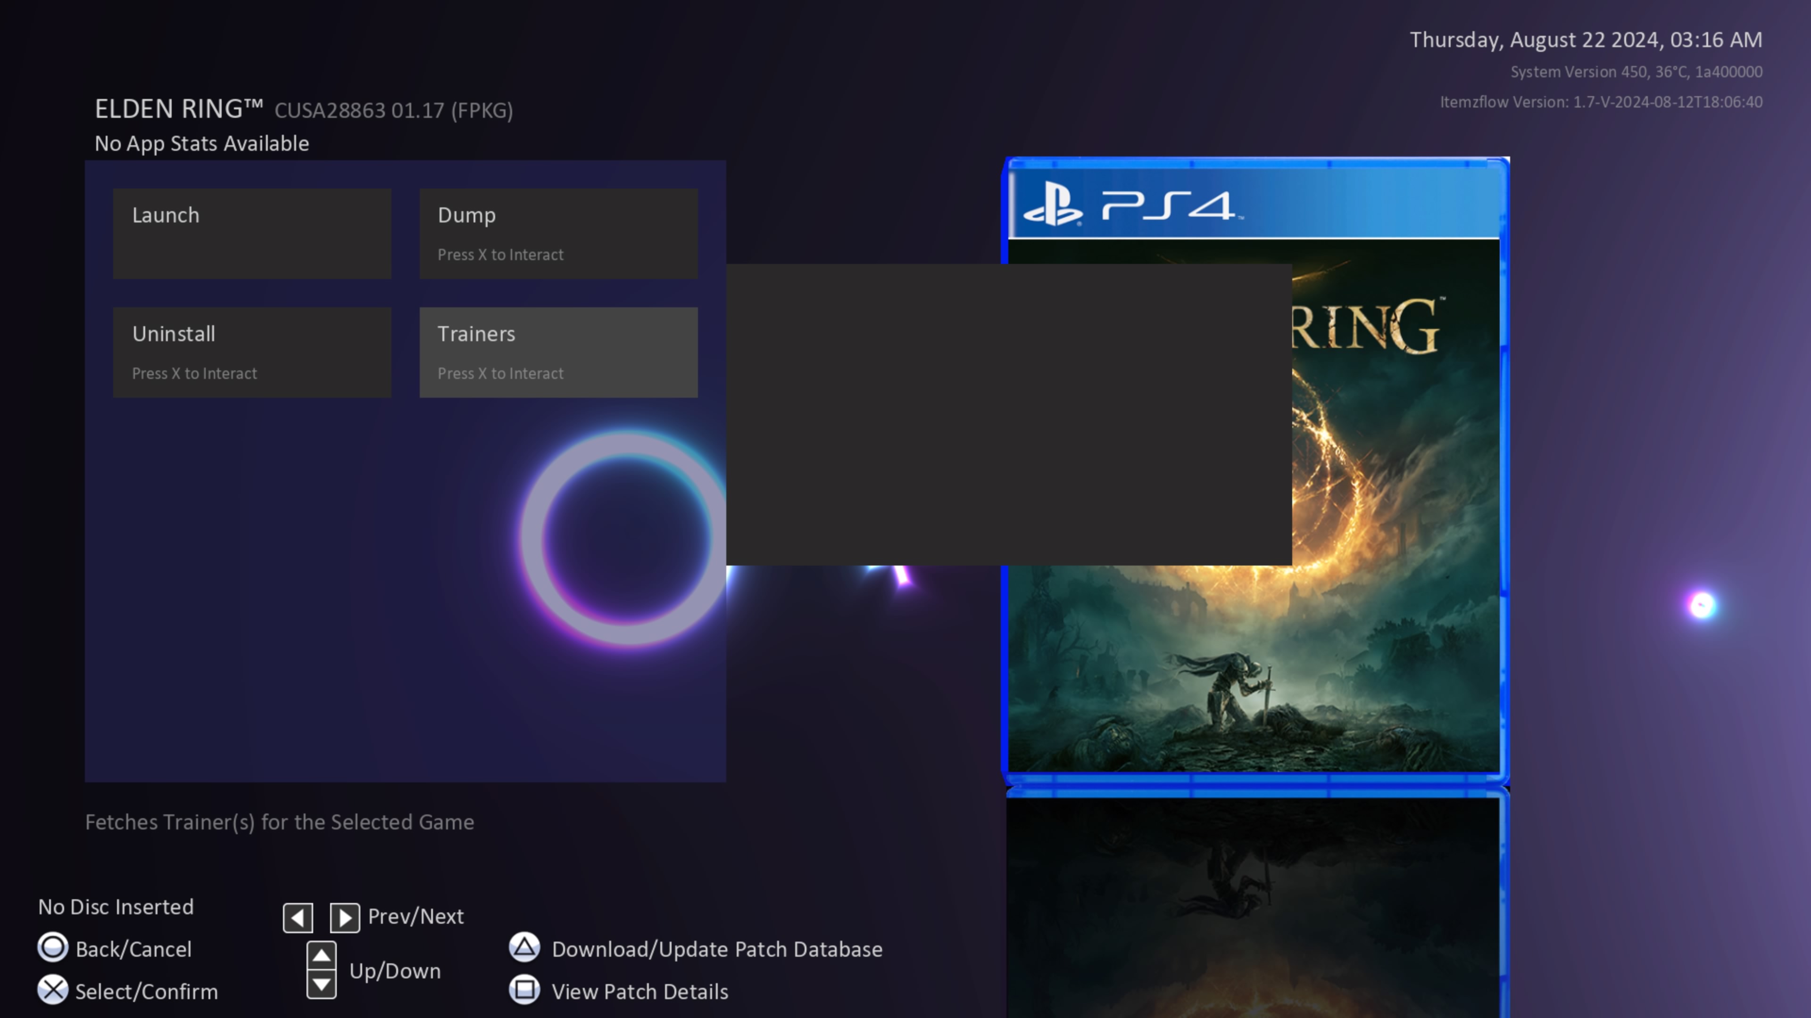Click the triangle Download/Update Patch Database icon
The height and width of the screenshot is (1018, 1811).
524,948
